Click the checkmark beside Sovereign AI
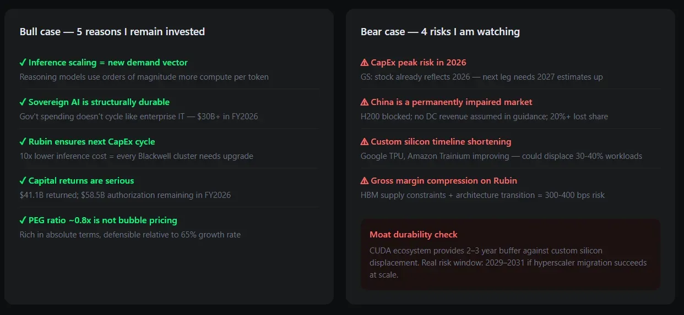This screenshot has width=684, height=315. 23,102
